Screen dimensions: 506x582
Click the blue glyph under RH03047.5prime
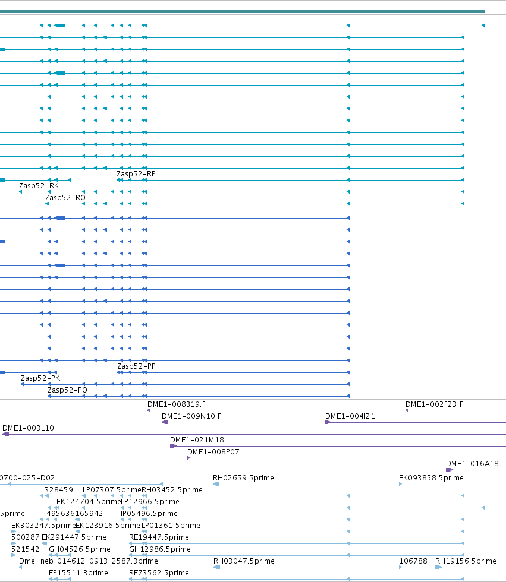tap(216, 567)
